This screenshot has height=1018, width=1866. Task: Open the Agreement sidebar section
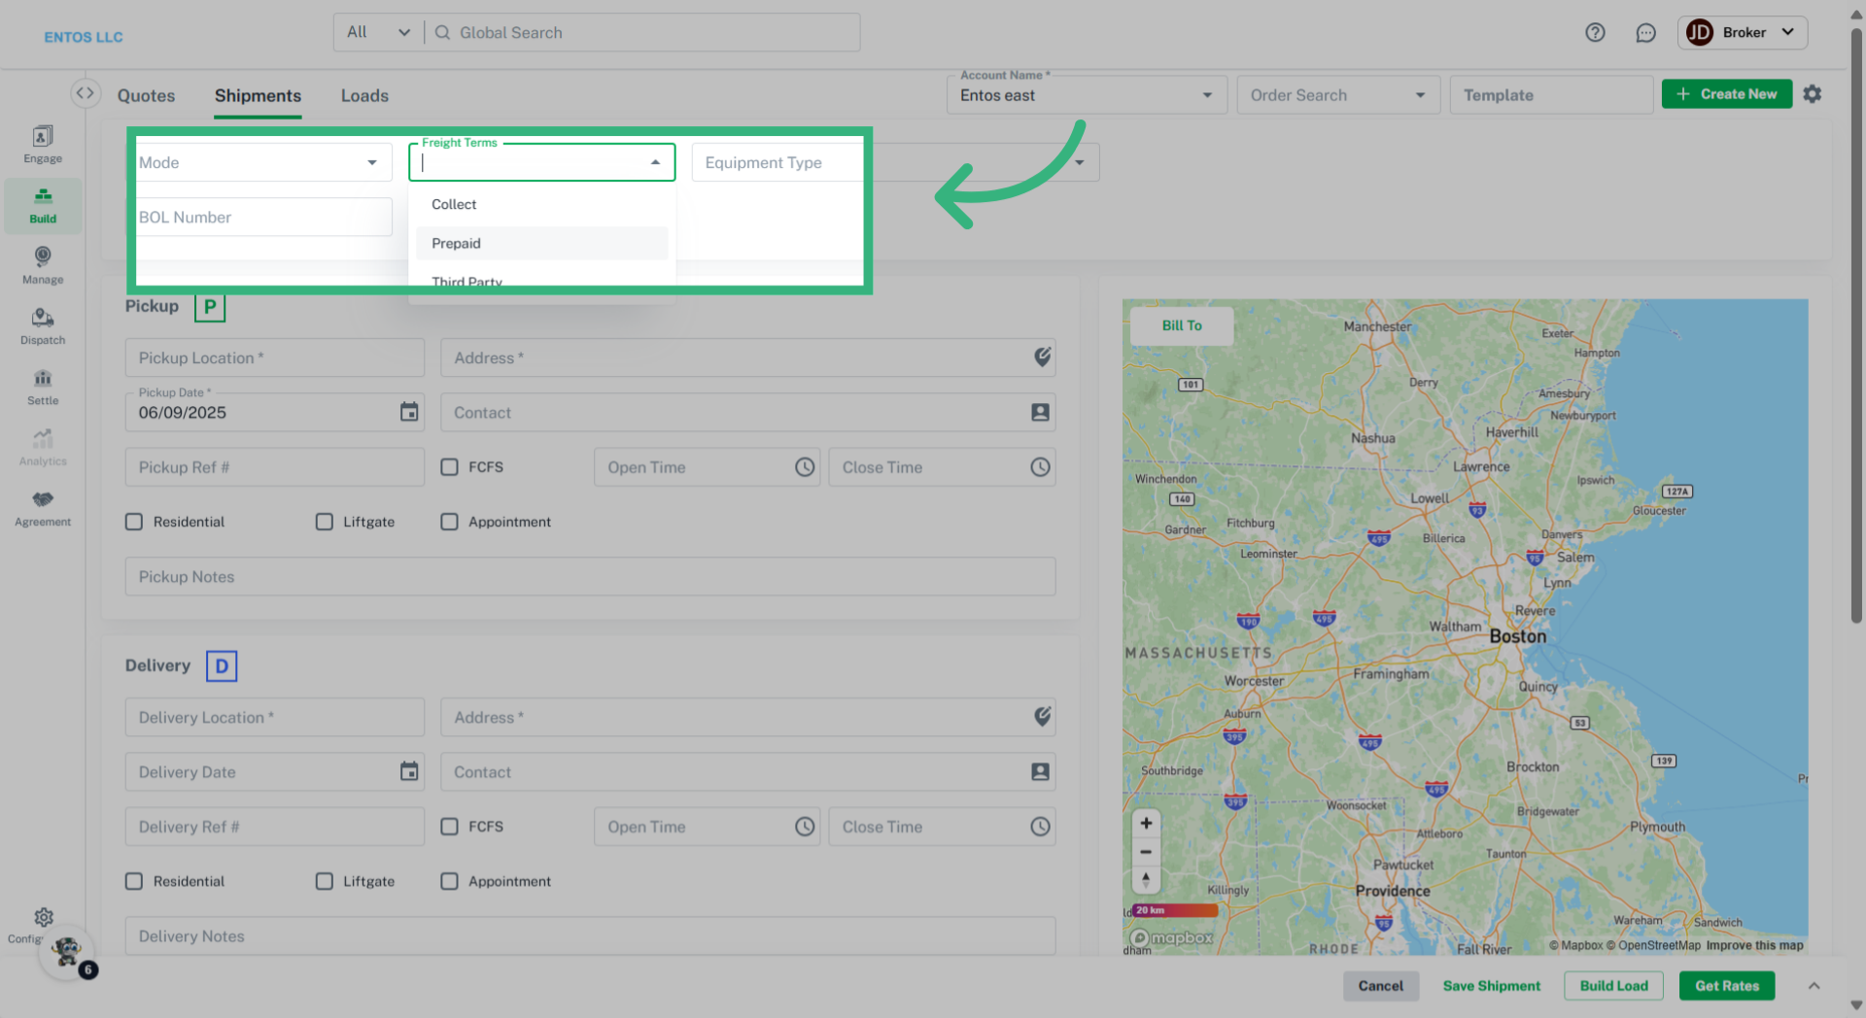(43, 508)
